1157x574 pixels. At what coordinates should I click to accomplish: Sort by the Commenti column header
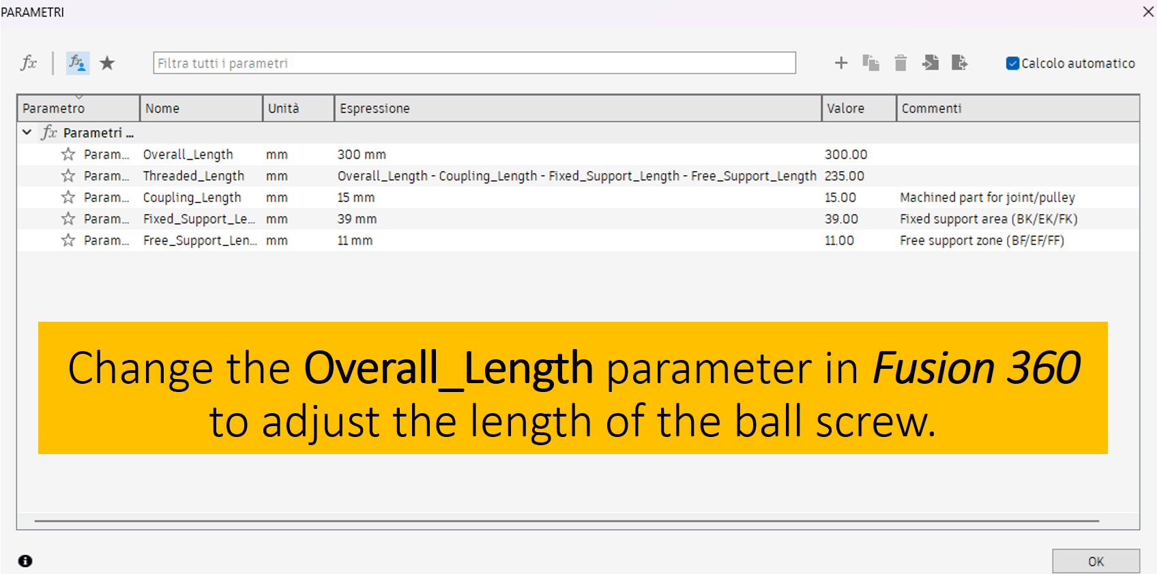click(1018, 108)
